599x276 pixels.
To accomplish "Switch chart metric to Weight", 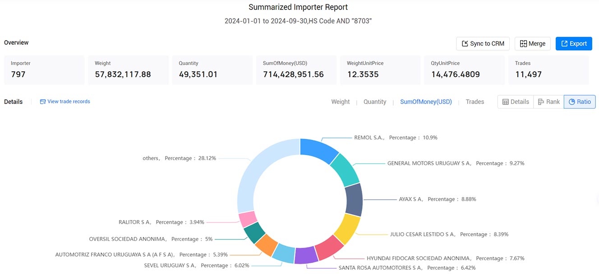I will pyautogui.click(x=341, y=102).
